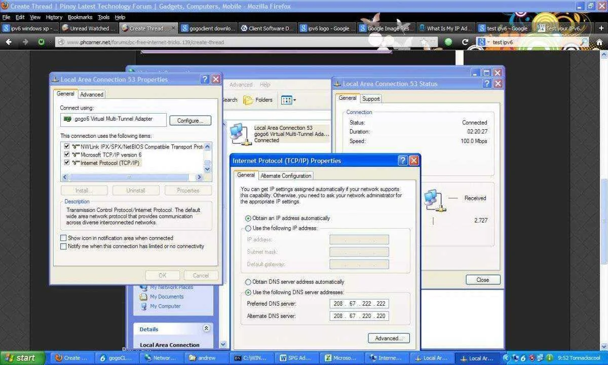
Task: Click the help icon on TCP/IP Properties dialog
Action: click(x=403, y=160)
